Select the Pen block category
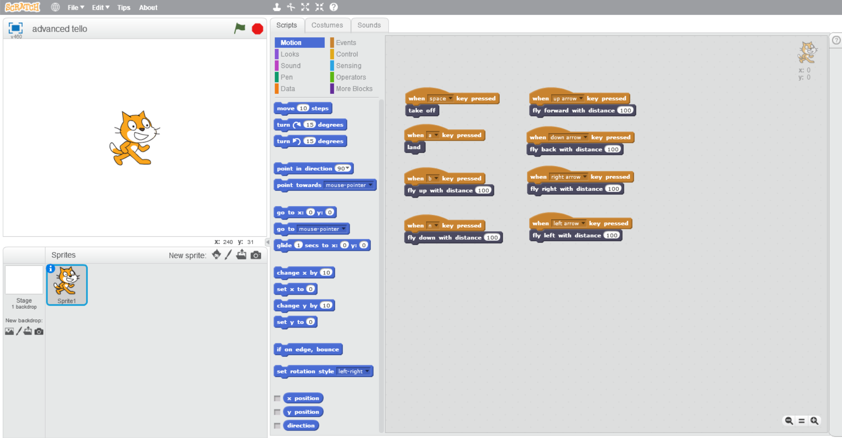The image size is (842, 438). click(x=287, y=77)
